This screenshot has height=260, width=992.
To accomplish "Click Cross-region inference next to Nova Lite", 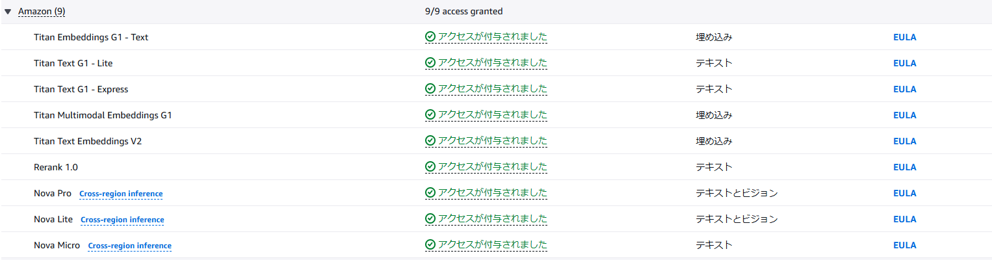I will point(122,220).
